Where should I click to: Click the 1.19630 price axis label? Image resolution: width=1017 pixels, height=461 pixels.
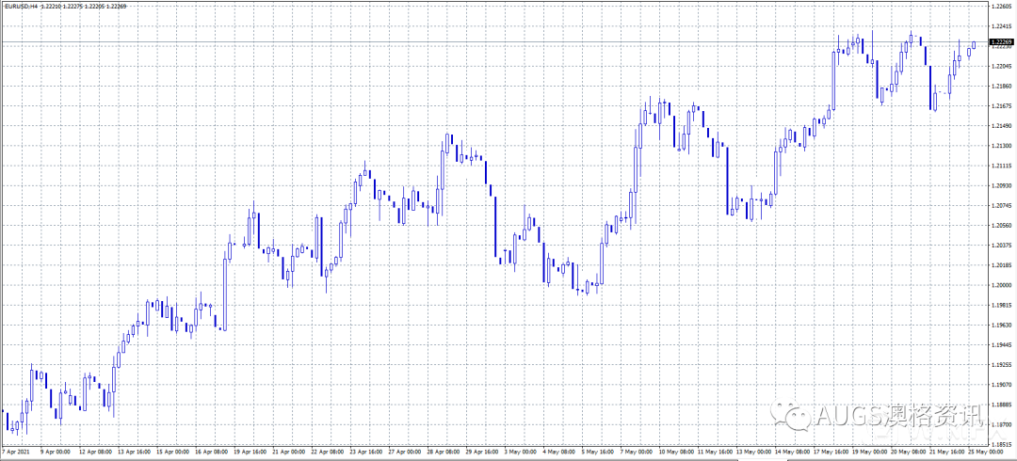1000,325
